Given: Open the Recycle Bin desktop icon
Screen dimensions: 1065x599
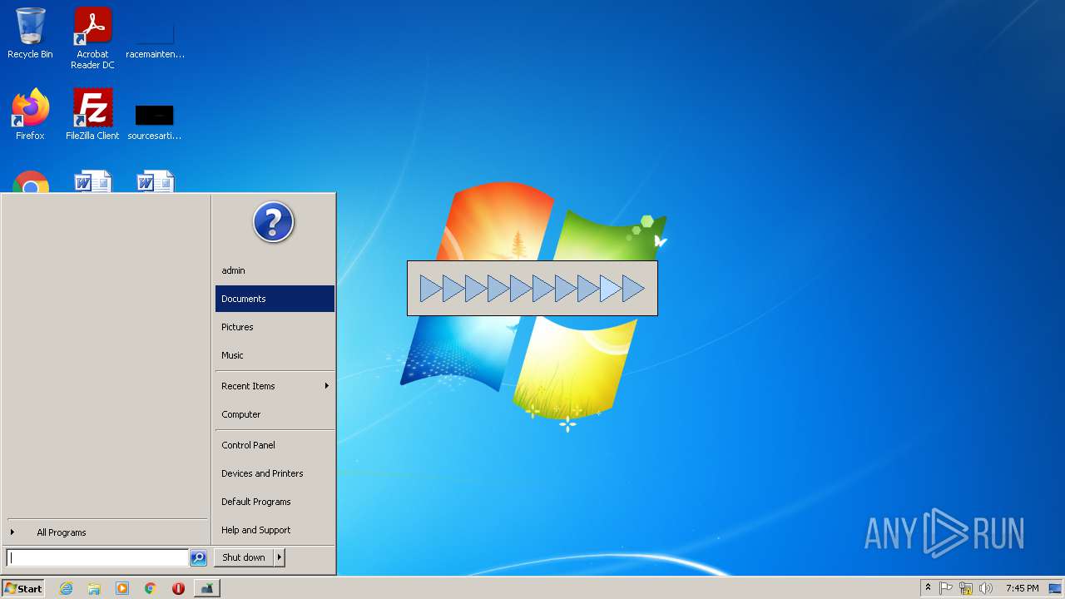Looking at the screenshot, I should [x=30, y=33].
